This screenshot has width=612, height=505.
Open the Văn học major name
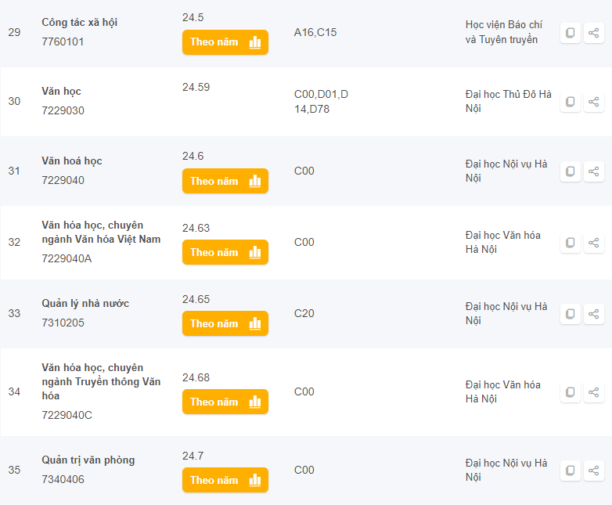[x=62, y=92]
